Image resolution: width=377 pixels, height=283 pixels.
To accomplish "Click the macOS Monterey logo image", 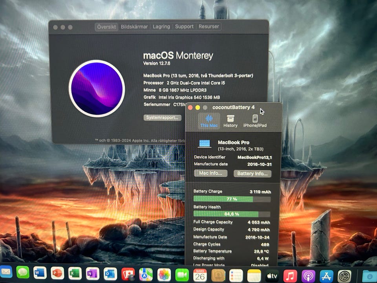I will (x=97, y=88).
